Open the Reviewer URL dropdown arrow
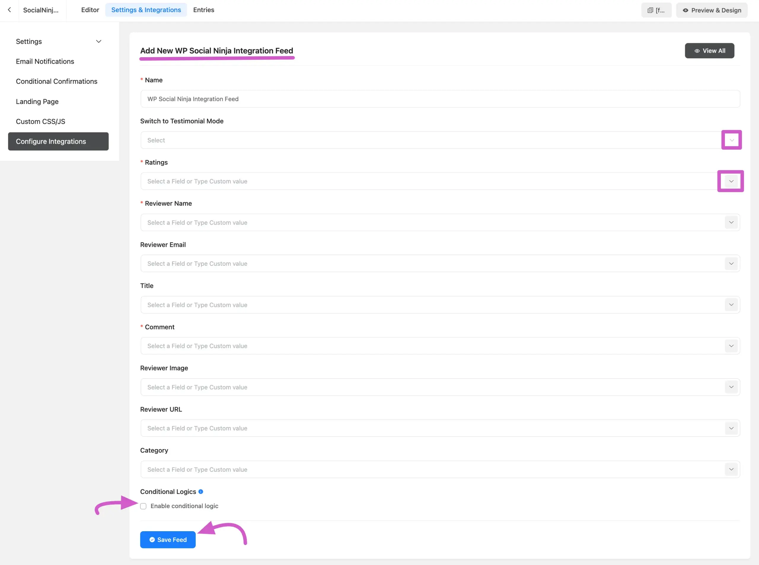This screenshot has width=759, height=565. pos(731,428)
